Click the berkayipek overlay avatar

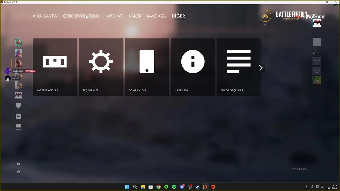pyautogui.click(x=8, y=71)
